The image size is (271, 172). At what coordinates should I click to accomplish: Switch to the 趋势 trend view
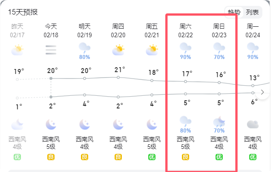click(234, 12)
